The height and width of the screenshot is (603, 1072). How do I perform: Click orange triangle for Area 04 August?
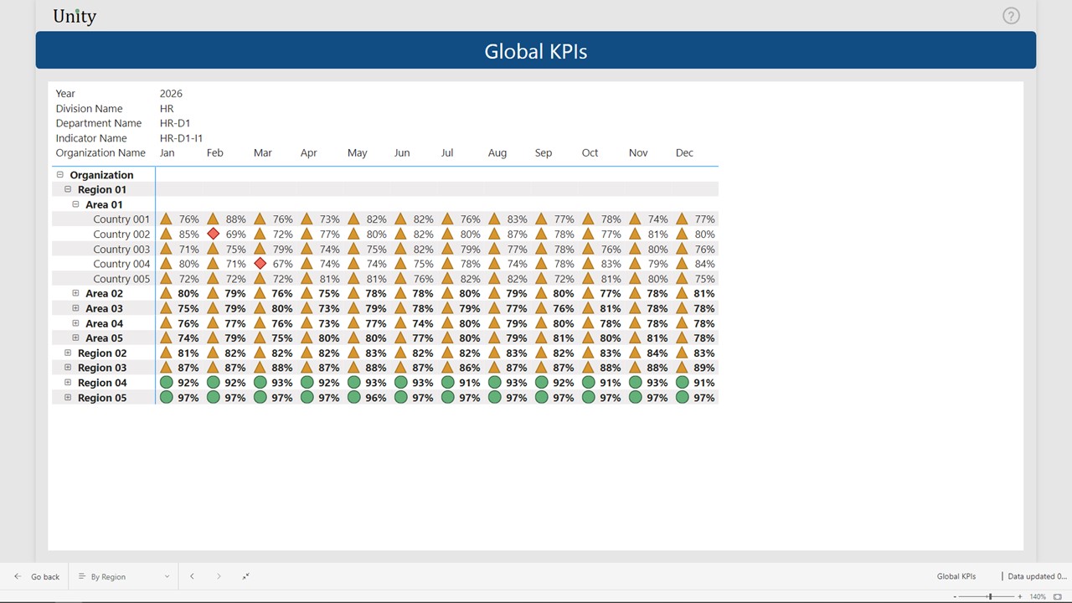(x=494, y=323)
